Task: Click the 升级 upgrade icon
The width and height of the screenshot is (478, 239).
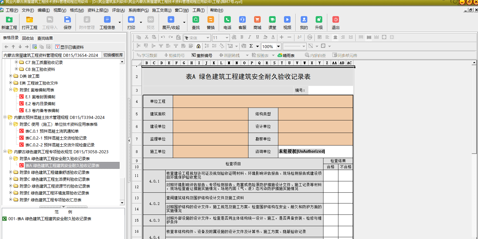Action: click(319, 20)
